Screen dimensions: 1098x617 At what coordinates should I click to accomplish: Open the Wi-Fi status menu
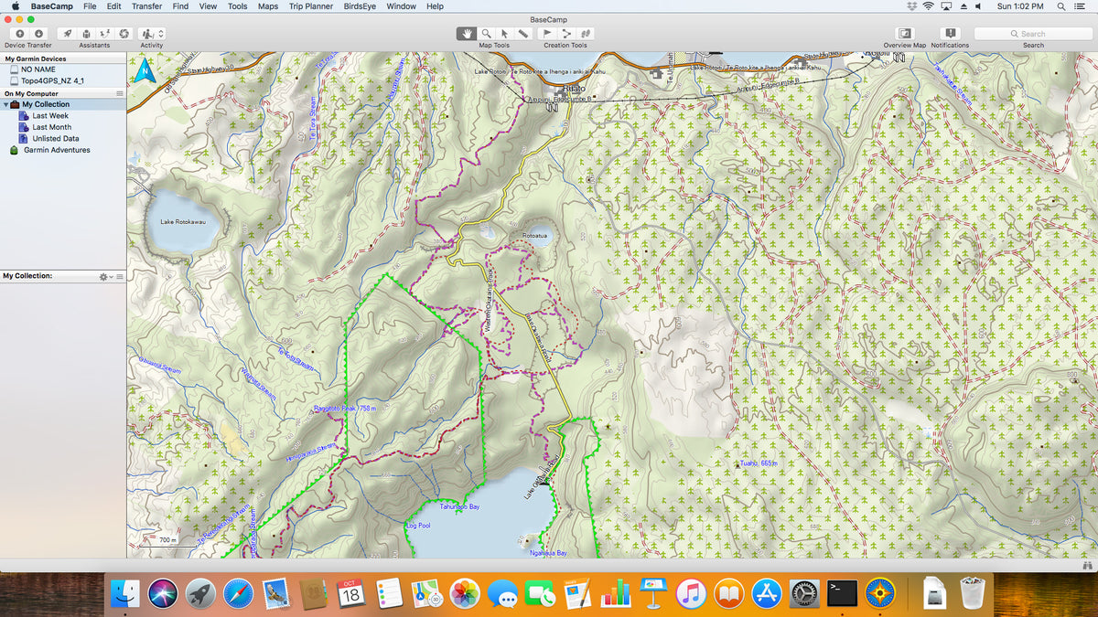[x=928, y=6]
